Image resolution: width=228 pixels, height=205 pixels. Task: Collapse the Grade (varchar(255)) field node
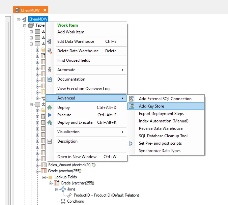37,171
